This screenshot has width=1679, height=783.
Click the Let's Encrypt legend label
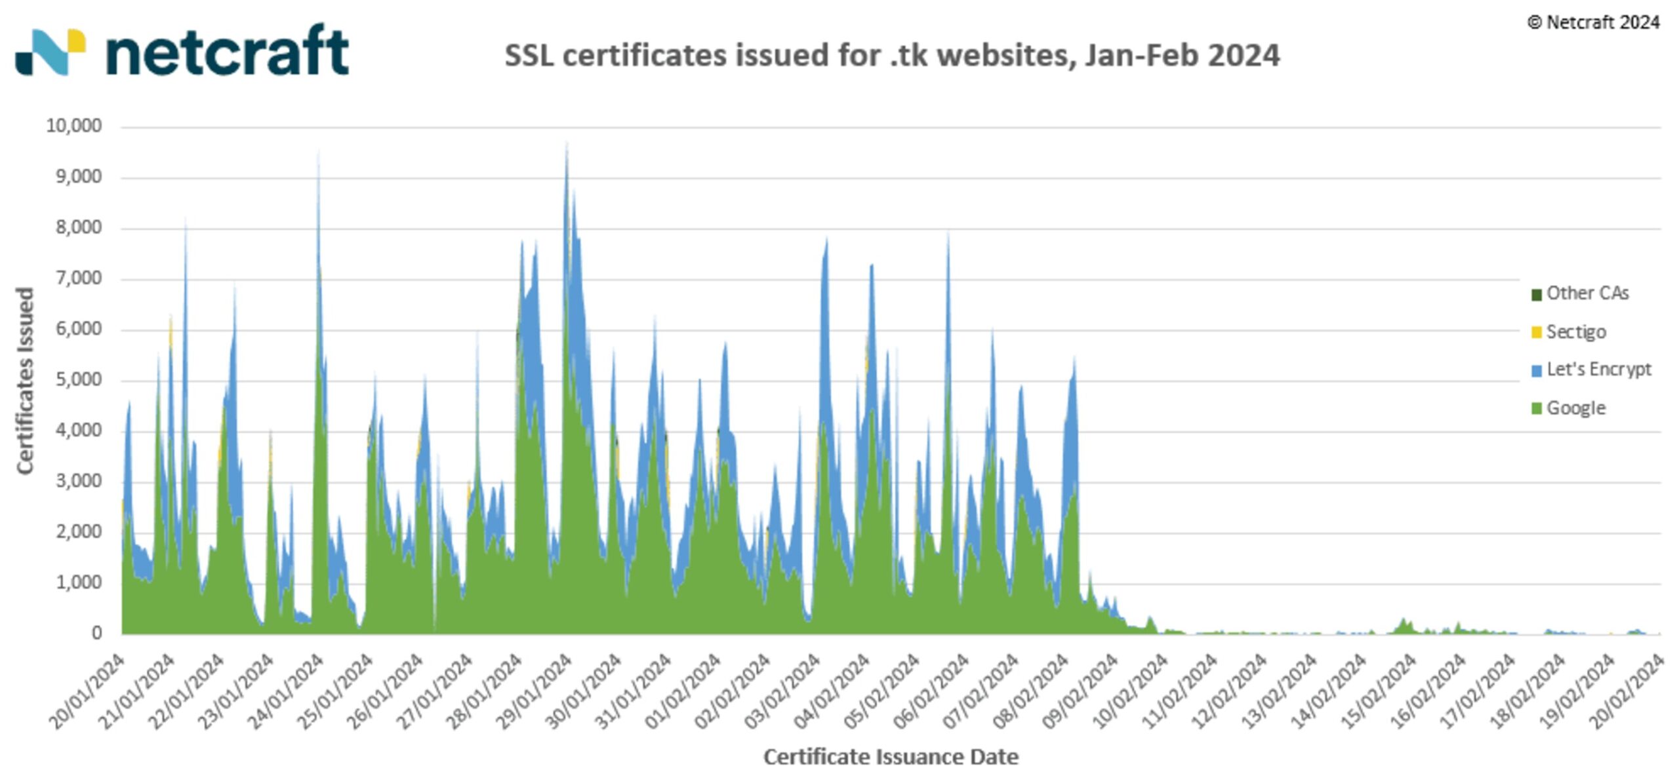coord(1599,370)
